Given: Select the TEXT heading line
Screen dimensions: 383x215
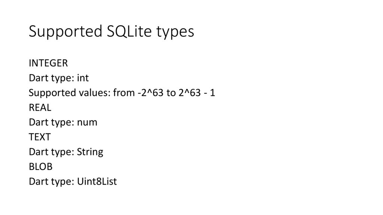Looking at the screenshot, I should (x=40, y=137).
